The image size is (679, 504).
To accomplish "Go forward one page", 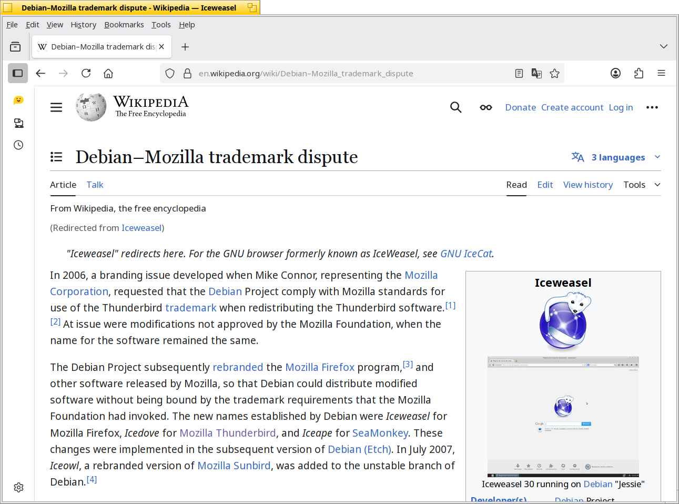I will pos(63,73).
